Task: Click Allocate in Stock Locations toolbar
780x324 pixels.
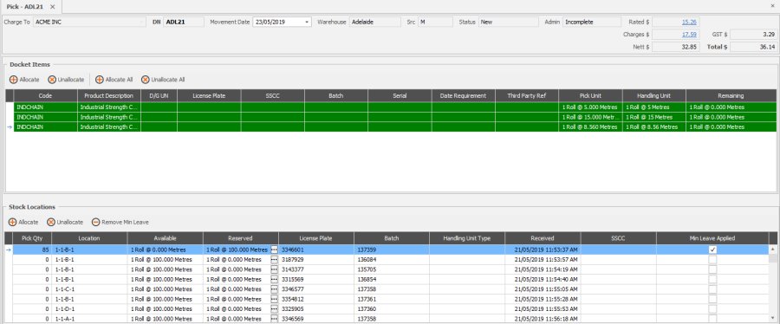Action: (x=23, y=222)
